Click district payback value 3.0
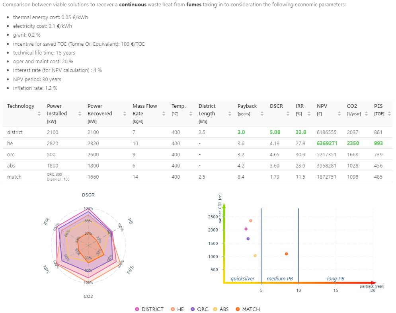The width and height of the screenshot is (396, 313). pos(241,132)
